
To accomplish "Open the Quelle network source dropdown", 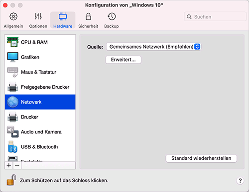I will 154,47.
